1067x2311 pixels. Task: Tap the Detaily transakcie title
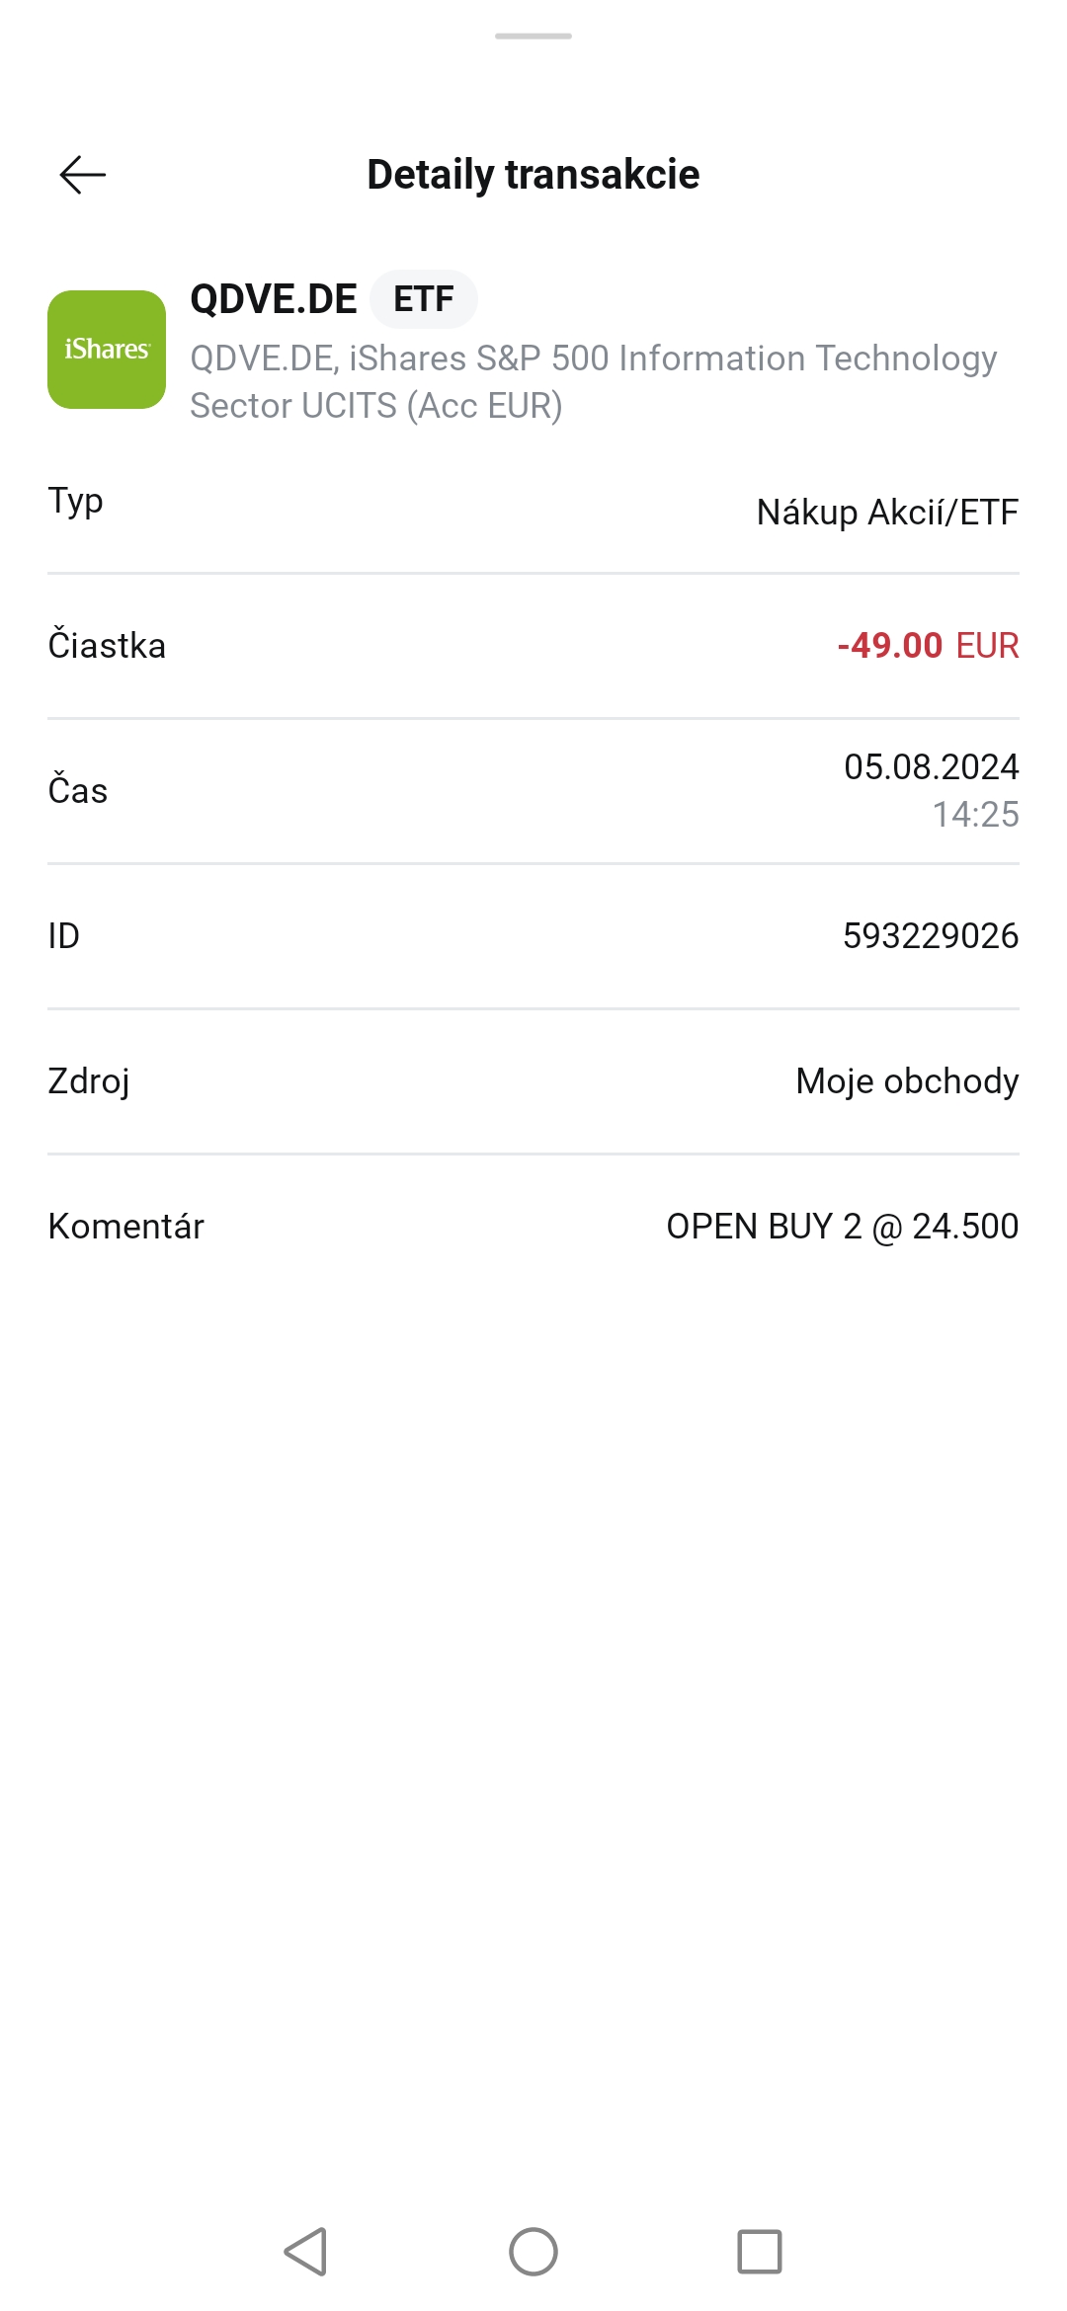pyautogui.click(x=533, y=175)
